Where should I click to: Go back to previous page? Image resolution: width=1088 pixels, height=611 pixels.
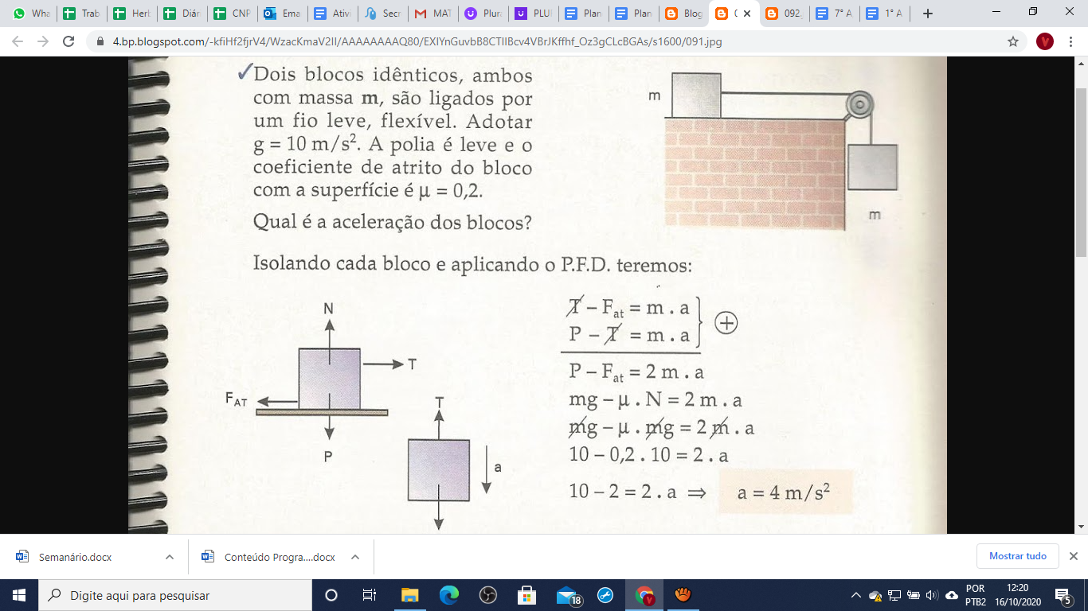tap(18, 41)
